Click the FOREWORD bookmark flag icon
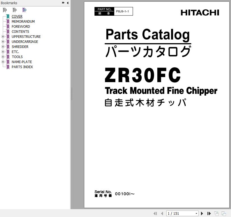Image resolution: width=231 pixels, height=217 pixels. pyautogui.click(x=8, y=27)
